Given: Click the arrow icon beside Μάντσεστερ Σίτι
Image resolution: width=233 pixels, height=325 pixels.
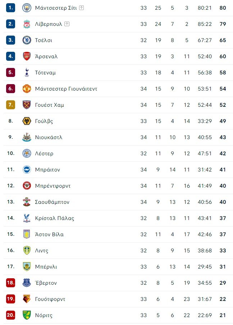Looking at the screenshot, I should click(x=82, y=8).
